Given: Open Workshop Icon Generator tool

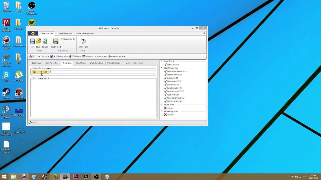Looking at the screenshot, I should (x=95, y=56).
